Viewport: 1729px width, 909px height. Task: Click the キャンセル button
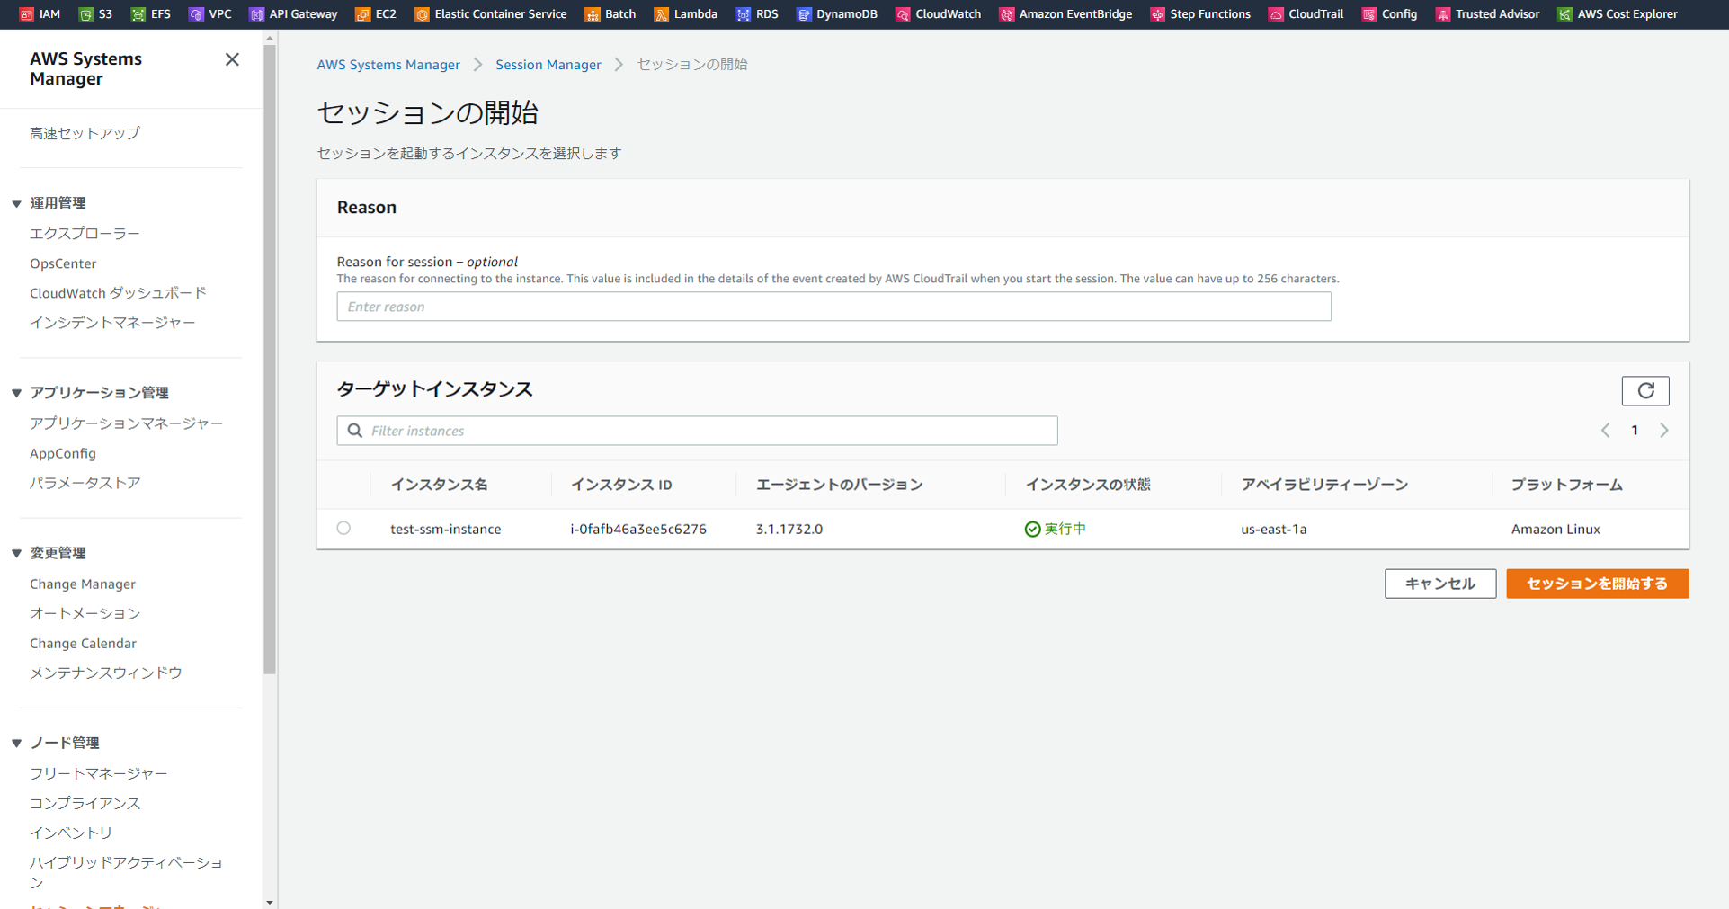tap(1439, 583)
